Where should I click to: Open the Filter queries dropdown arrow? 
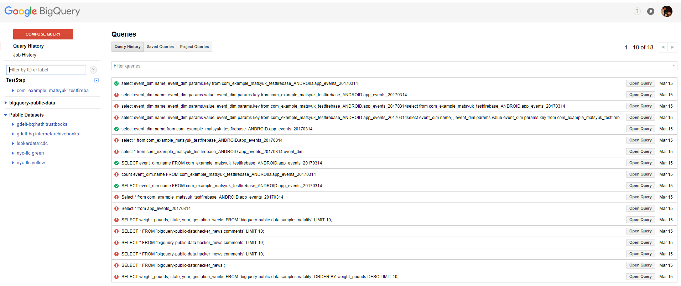tap(674, 66)
